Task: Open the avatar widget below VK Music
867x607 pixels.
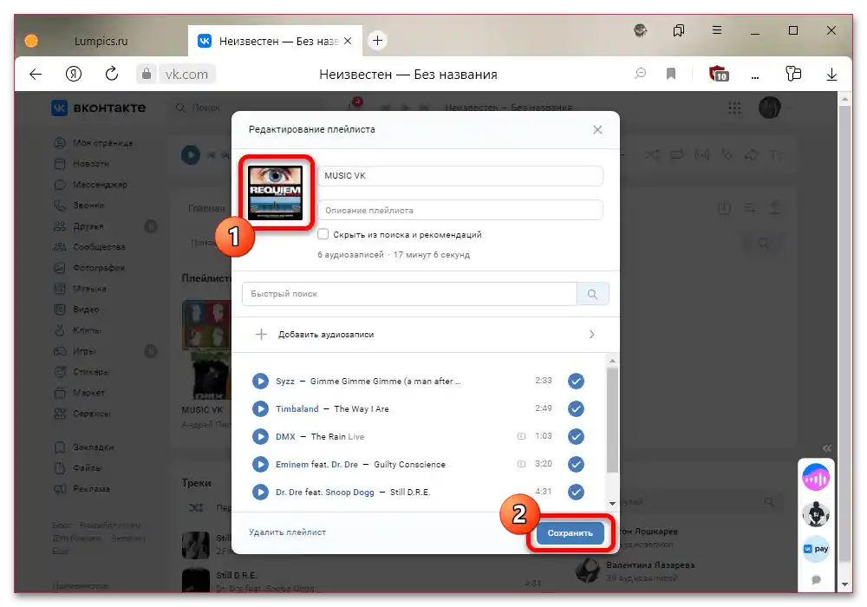Action: [816, 513]
